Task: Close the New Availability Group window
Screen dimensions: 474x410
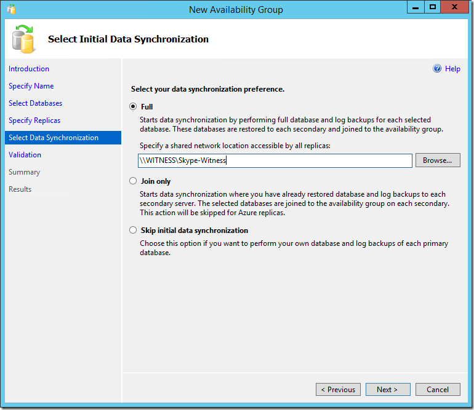Action: [x=454, y=7]
